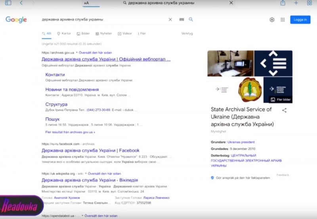Open the Facebook result for Державна архівна служба
Screen dimensions: 317x219
pos(90,151)
